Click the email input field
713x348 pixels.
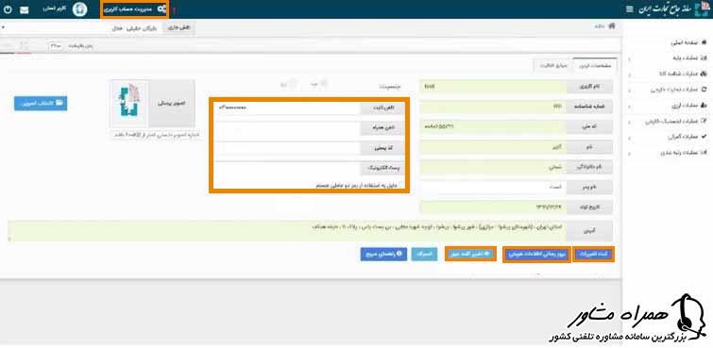click(x=287, y=169)
